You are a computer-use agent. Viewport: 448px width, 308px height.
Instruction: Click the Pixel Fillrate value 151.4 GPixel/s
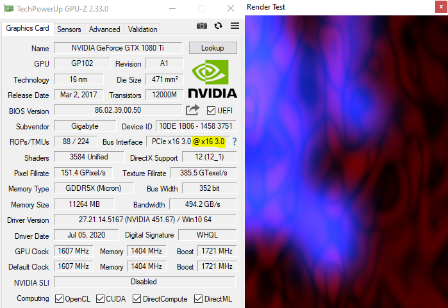coord(83,173)
